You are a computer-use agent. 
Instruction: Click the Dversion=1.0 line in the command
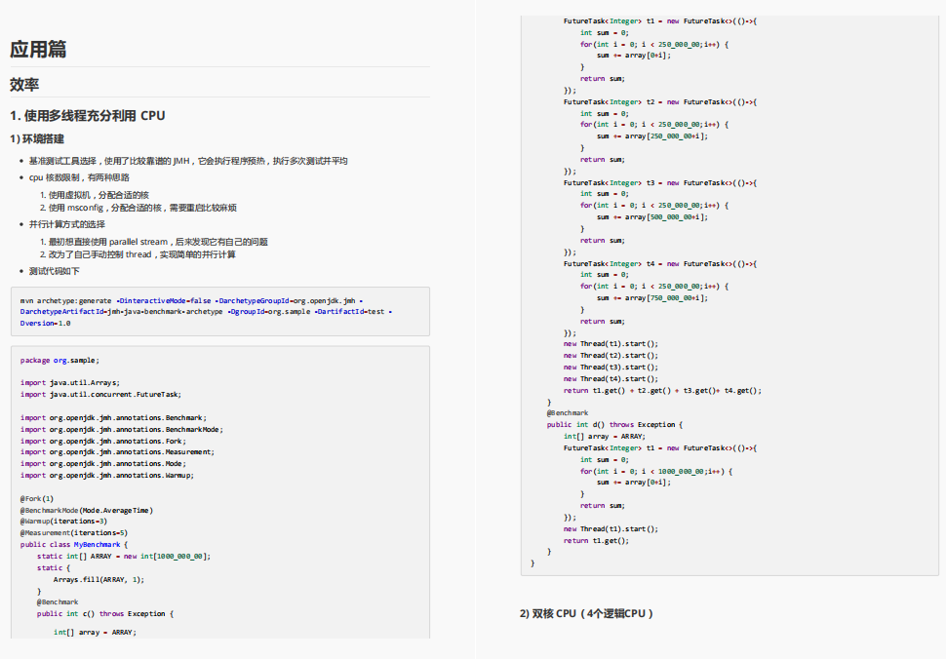click(x=45, y=324)
